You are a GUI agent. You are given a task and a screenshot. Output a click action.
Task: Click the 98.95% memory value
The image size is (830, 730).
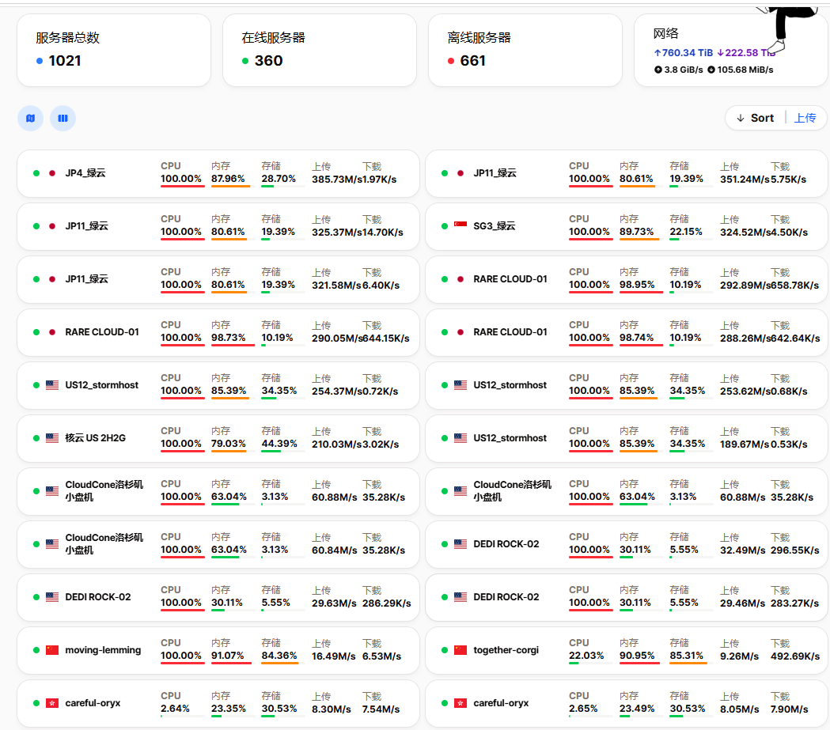[637, 285]
